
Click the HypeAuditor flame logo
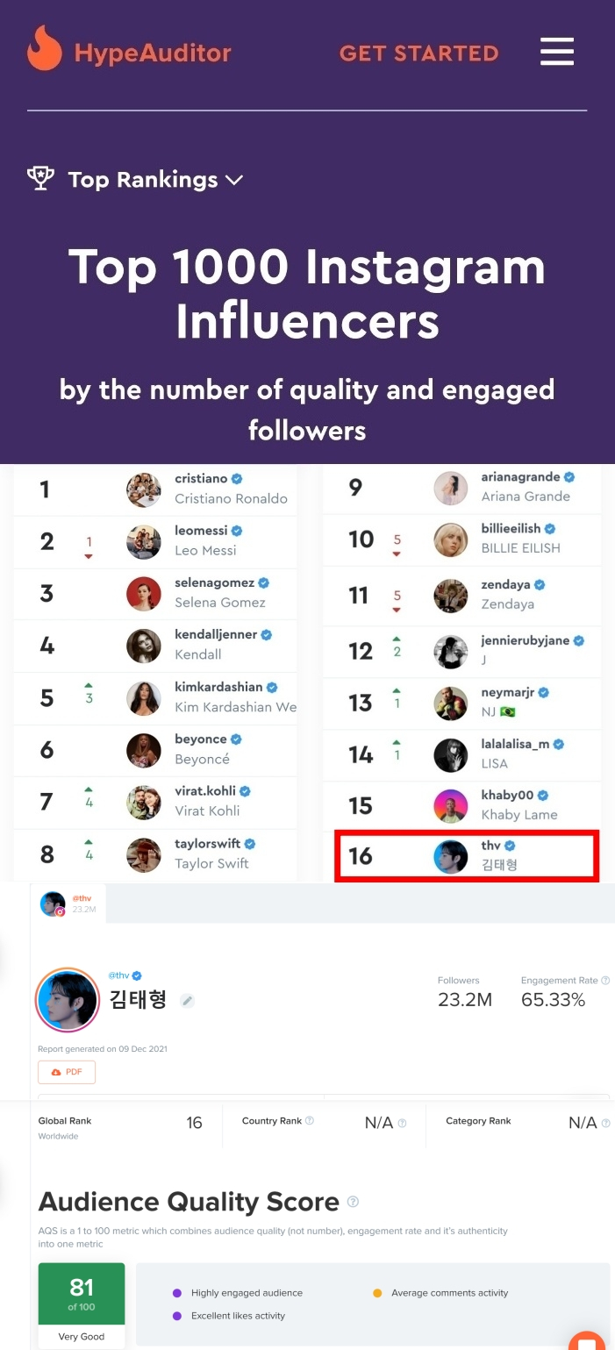click(45, 48)
